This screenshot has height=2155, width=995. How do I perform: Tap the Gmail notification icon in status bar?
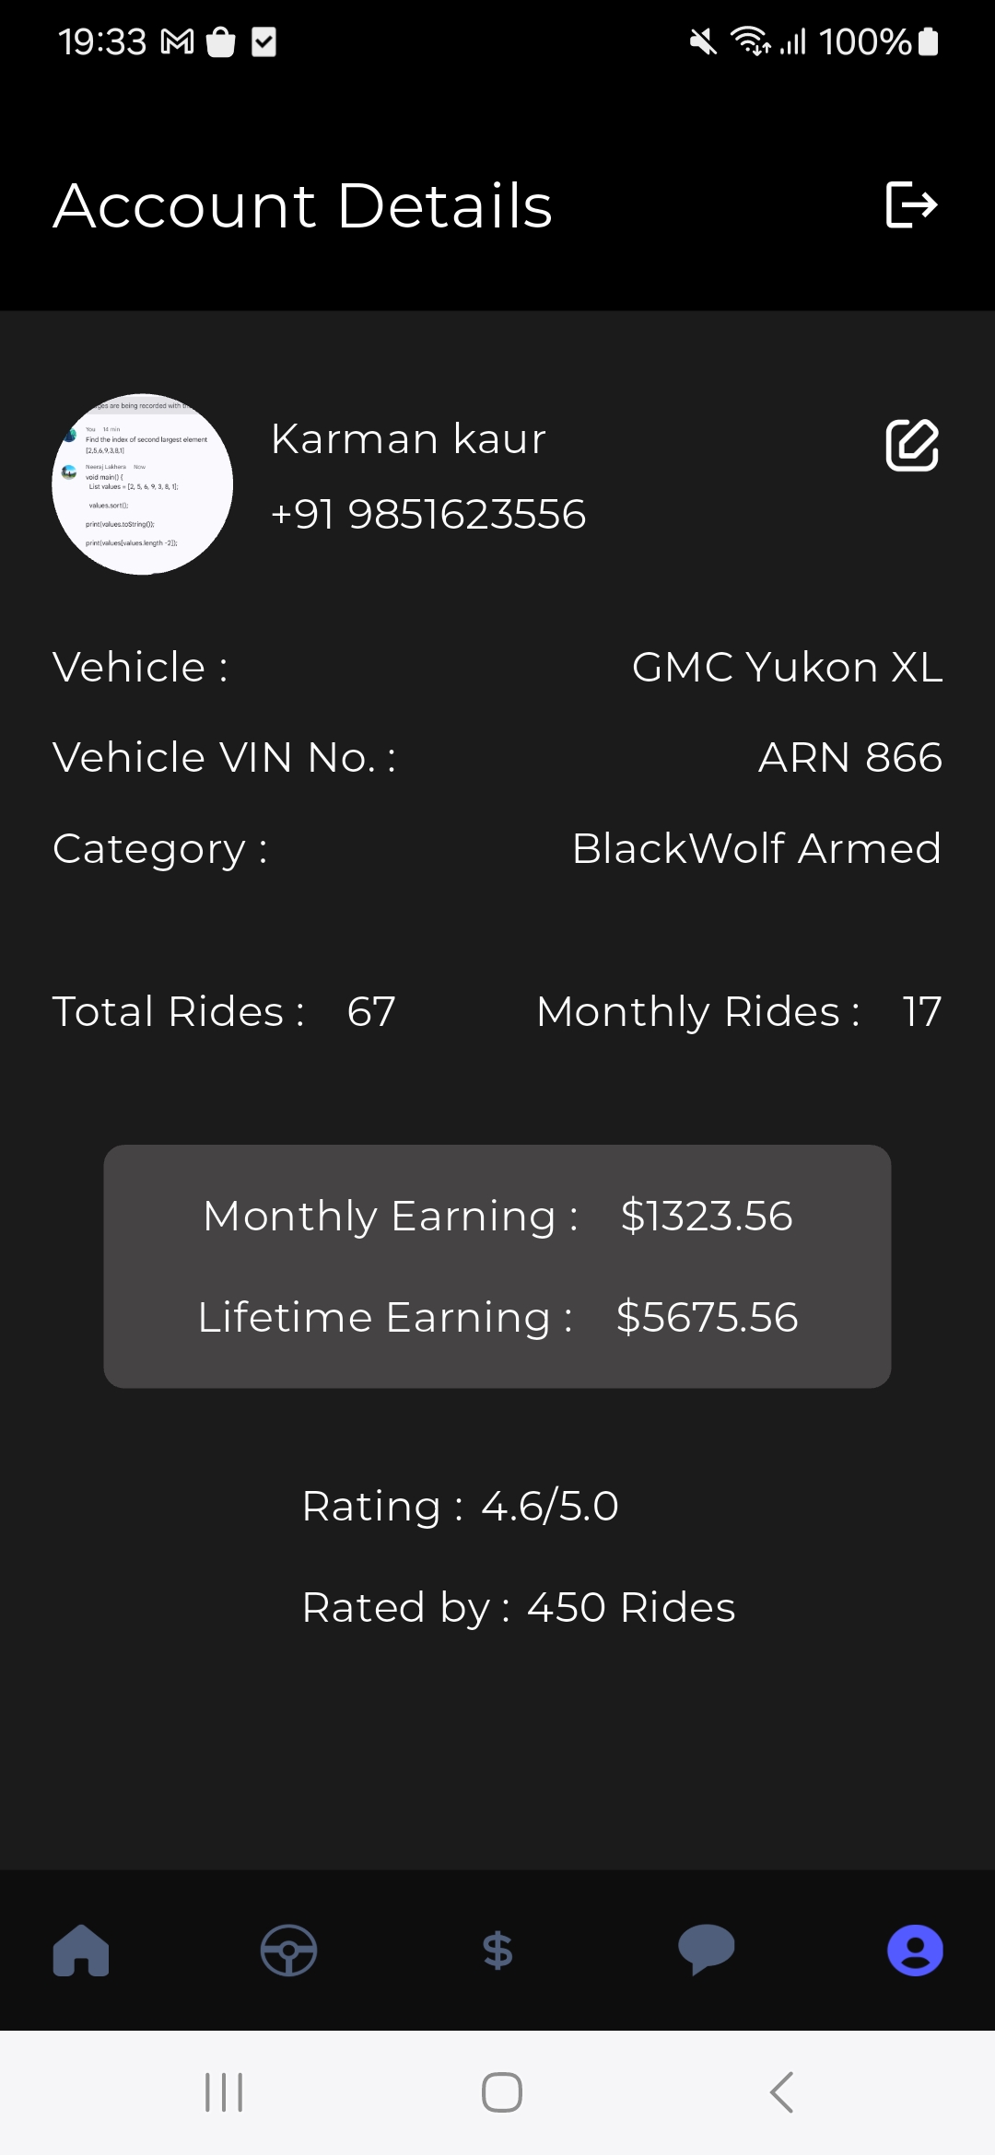[178, 42]
